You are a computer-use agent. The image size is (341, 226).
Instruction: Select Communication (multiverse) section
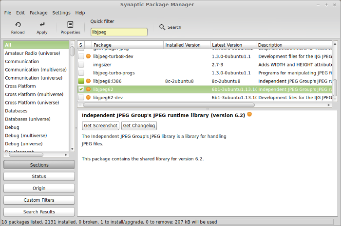36,70
